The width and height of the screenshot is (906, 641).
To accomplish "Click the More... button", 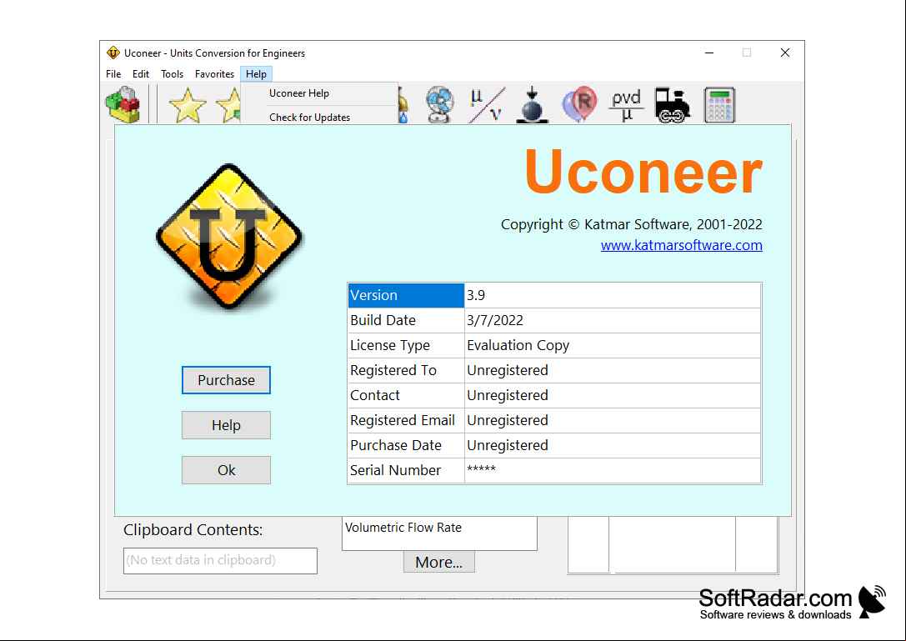I will [439, 562].
